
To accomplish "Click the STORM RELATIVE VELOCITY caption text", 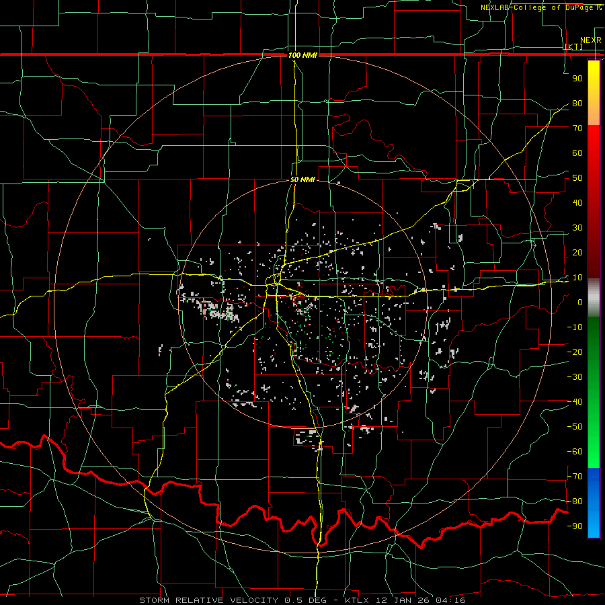I will [x=209, y=600].
